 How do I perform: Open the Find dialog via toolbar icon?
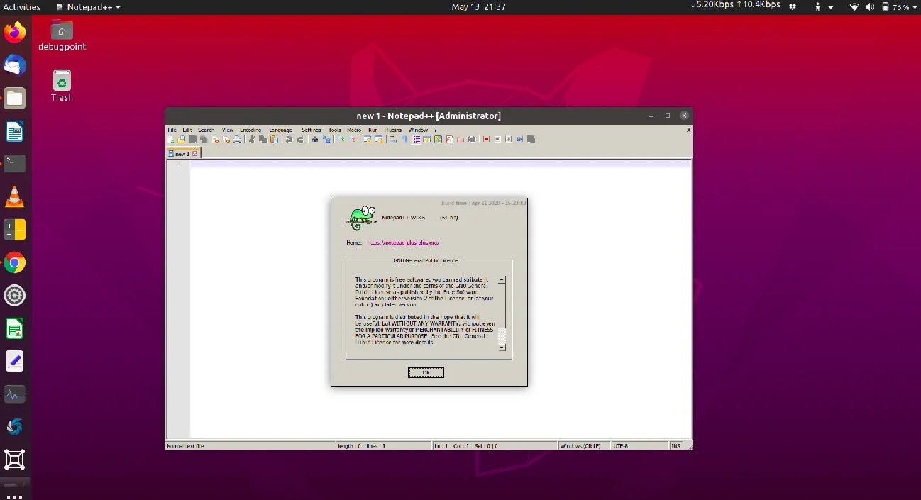point(314,139)
